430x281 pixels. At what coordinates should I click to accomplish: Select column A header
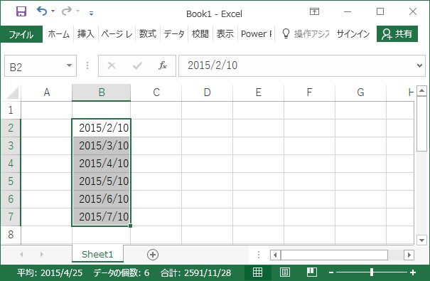coord(47,92)
